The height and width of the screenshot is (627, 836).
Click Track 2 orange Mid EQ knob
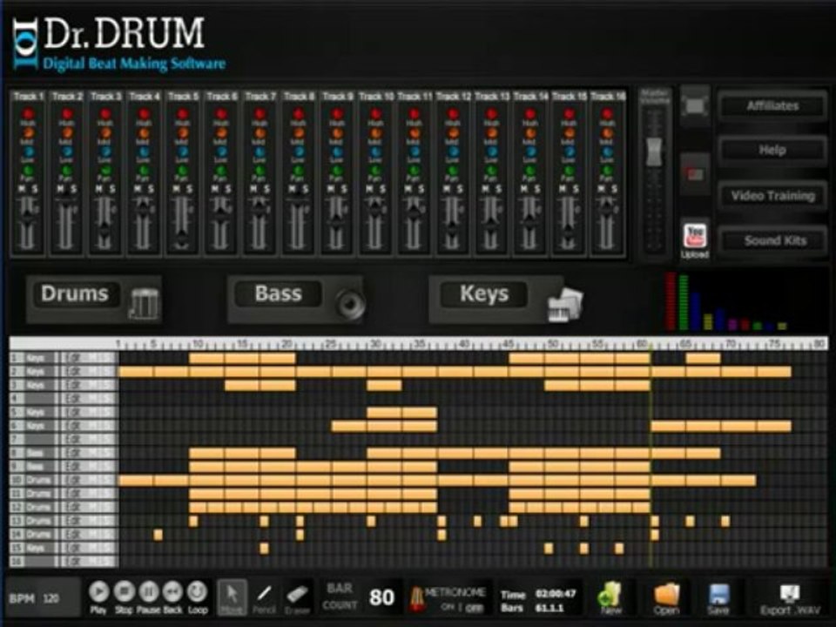coord(67,132)
